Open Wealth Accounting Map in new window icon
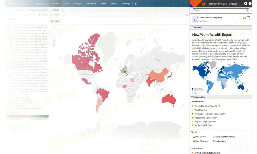 (249, 18)
